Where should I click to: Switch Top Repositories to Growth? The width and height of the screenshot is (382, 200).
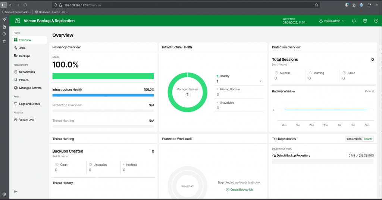pos(367,139)
